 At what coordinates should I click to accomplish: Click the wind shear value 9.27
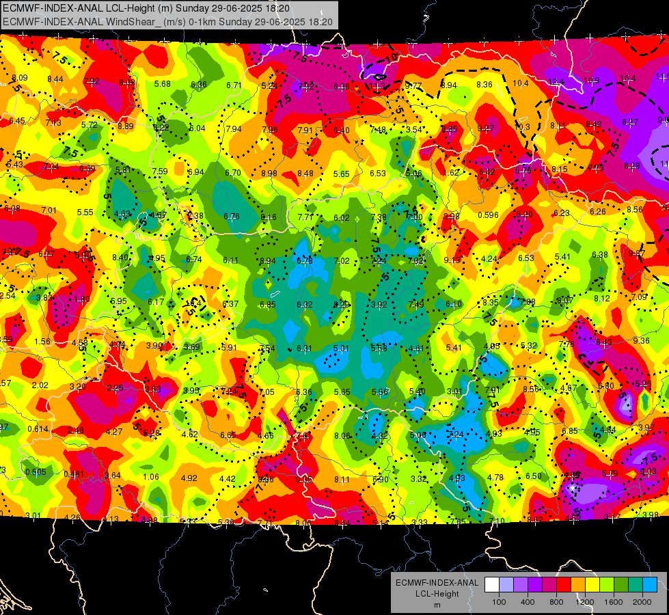(486, 128)
